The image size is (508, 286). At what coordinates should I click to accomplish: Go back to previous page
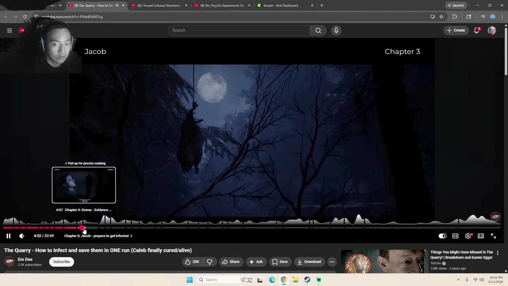6,17
